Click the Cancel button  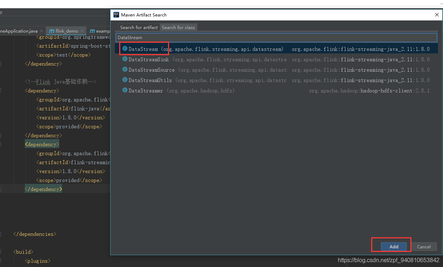point(424,247)
